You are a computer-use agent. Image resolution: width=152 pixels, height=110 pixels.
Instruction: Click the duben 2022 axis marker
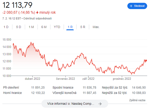click(x=32, y=79)
